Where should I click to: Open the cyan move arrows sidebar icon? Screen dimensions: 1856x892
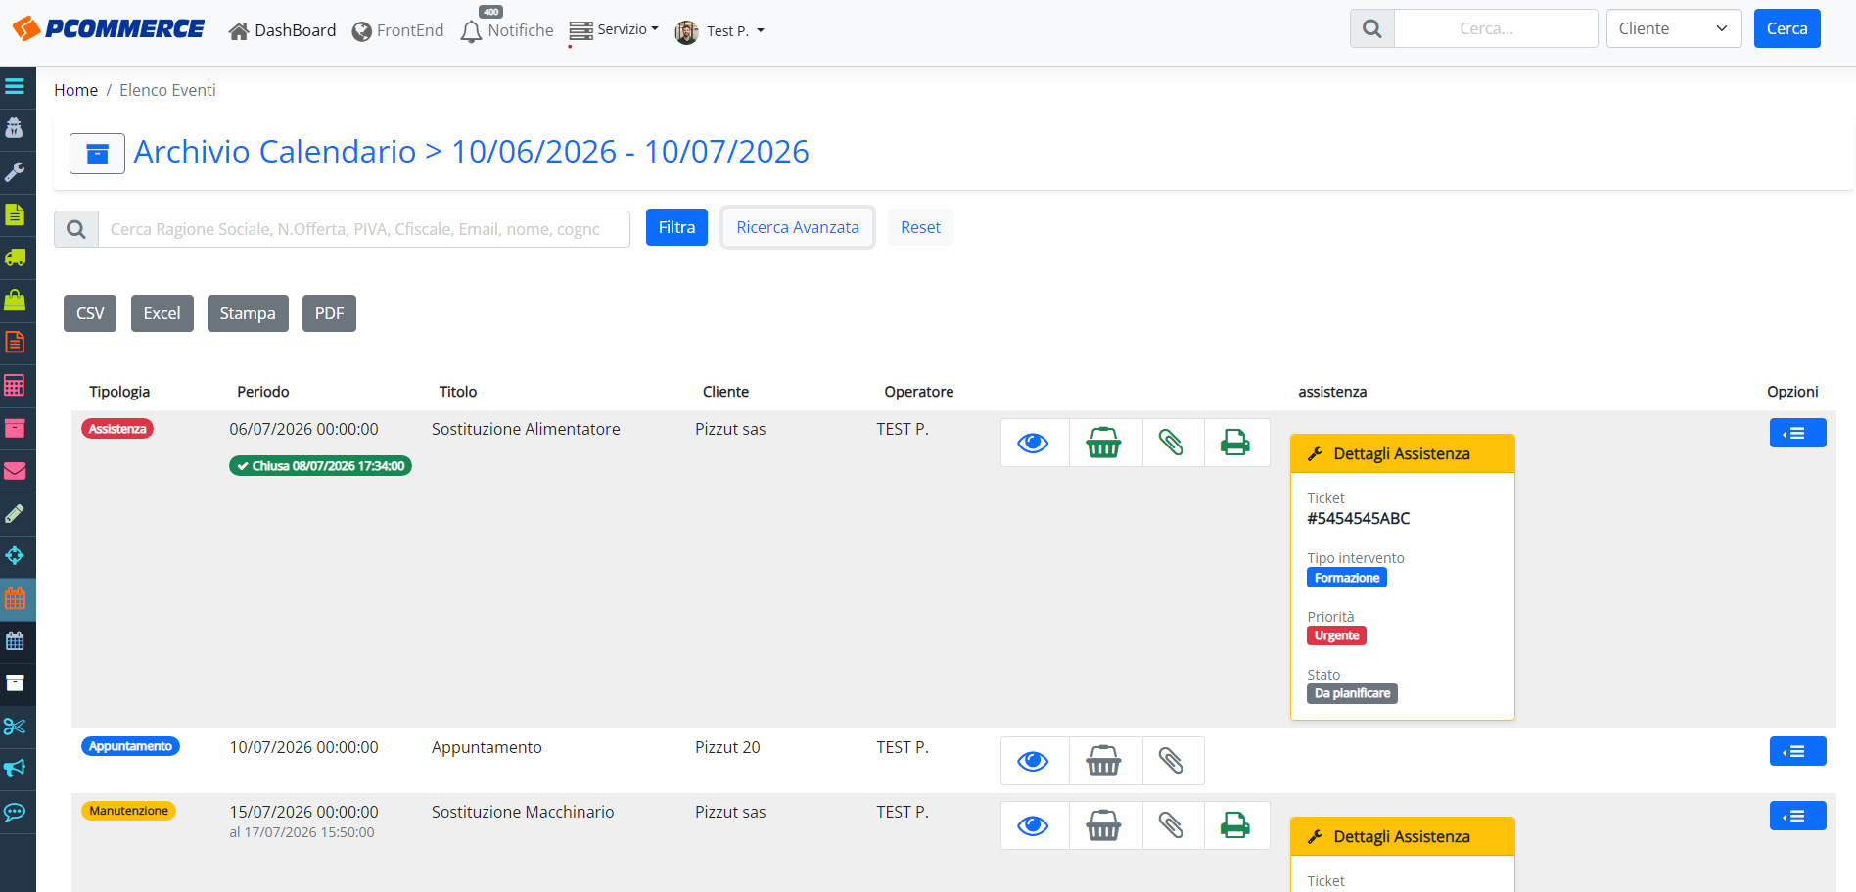tap(15, 555)
